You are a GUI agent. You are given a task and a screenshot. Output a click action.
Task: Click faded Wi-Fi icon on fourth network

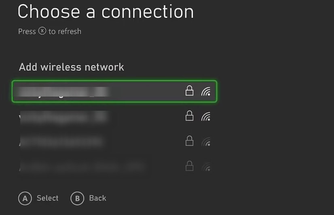206,167
